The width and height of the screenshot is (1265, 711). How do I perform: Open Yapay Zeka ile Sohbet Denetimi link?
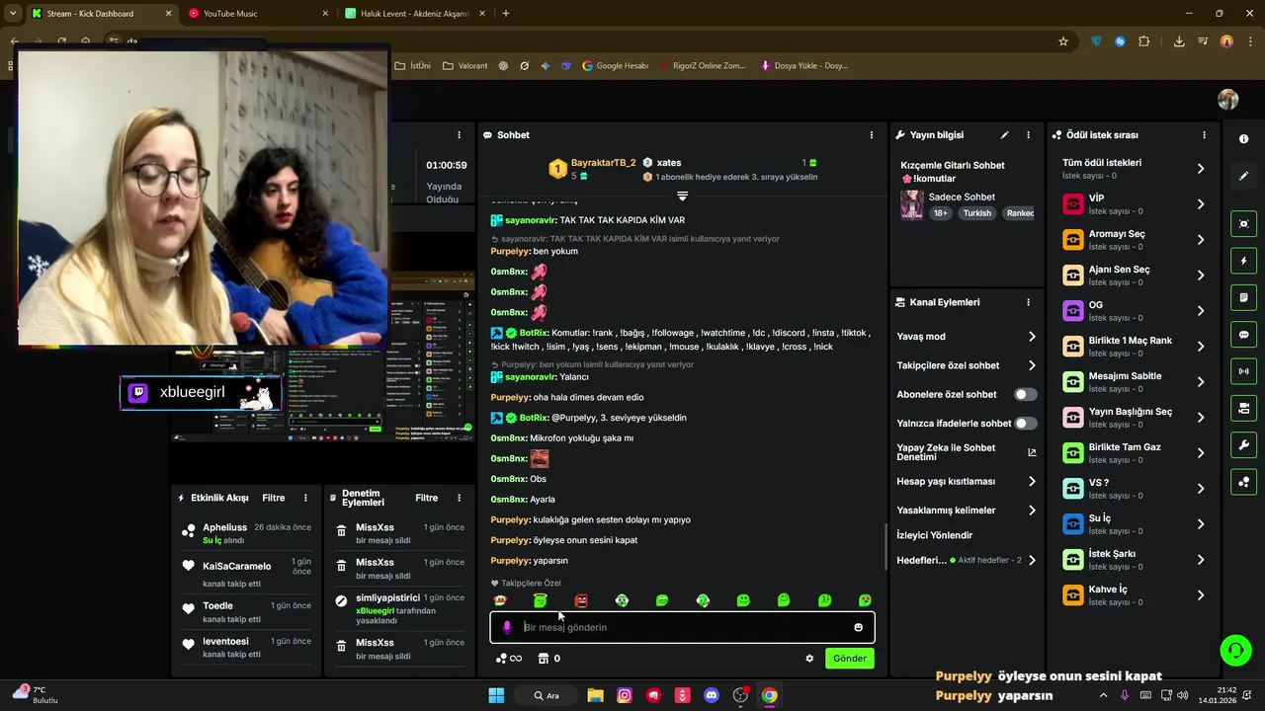(x=965, y=452)
